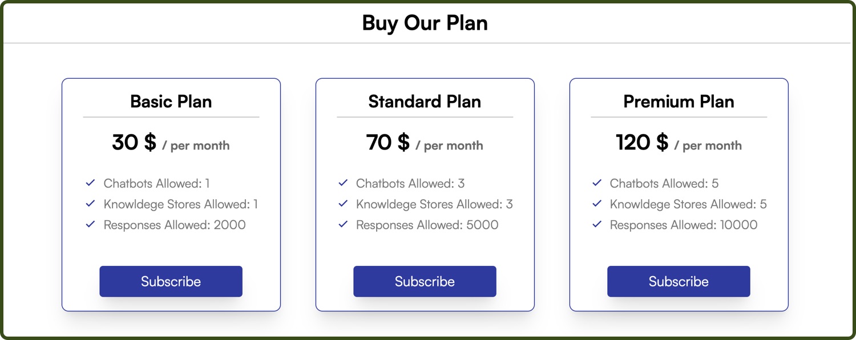Click checkmark icon beside Basic Chatbots Allowed: 1

pyautogui.click(x=90, y=183)
